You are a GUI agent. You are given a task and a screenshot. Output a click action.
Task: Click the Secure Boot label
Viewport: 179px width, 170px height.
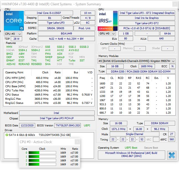[x=151, y=148]
